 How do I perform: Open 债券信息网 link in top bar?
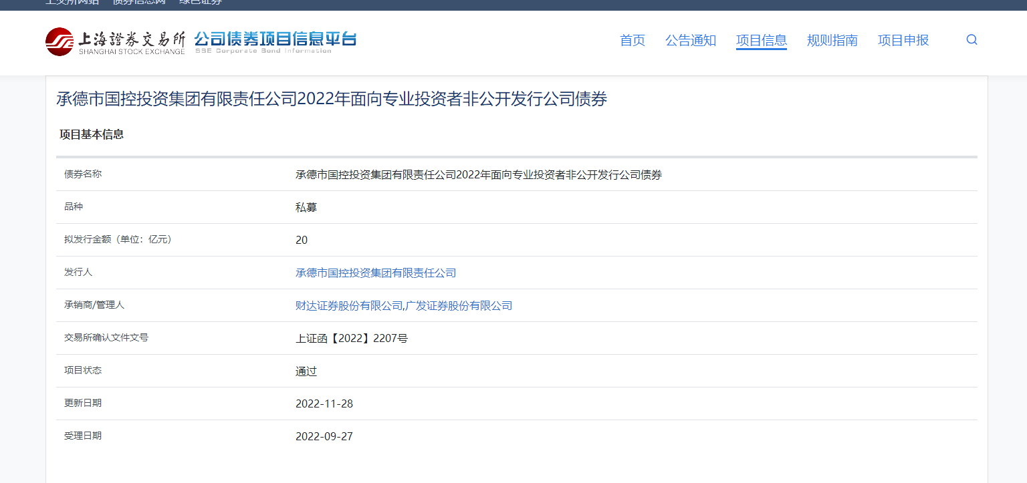coord(138,2)
